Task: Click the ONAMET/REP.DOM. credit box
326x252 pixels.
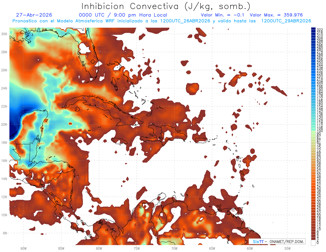Action: click(277, 241)
